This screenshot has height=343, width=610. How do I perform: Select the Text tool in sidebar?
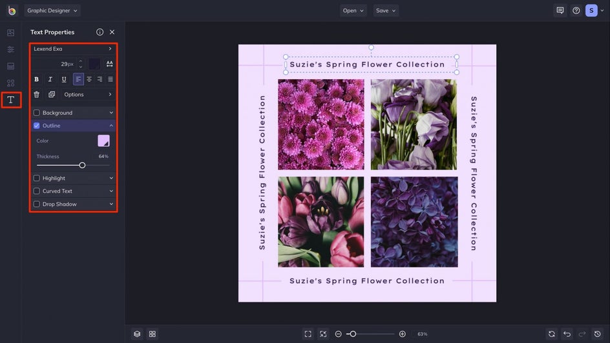(x=10, y=99)
